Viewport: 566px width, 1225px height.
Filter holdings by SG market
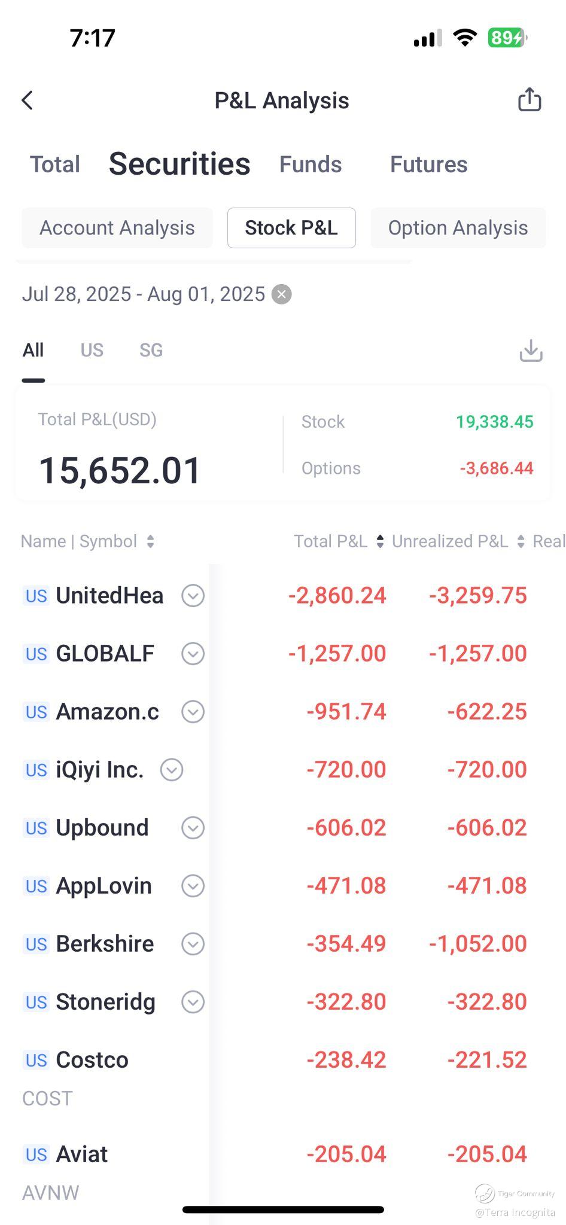tap(151, 350)
